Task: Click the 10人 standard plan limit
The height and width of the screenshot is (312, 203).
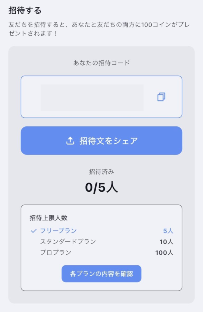Action: click(x=166, y=242)
